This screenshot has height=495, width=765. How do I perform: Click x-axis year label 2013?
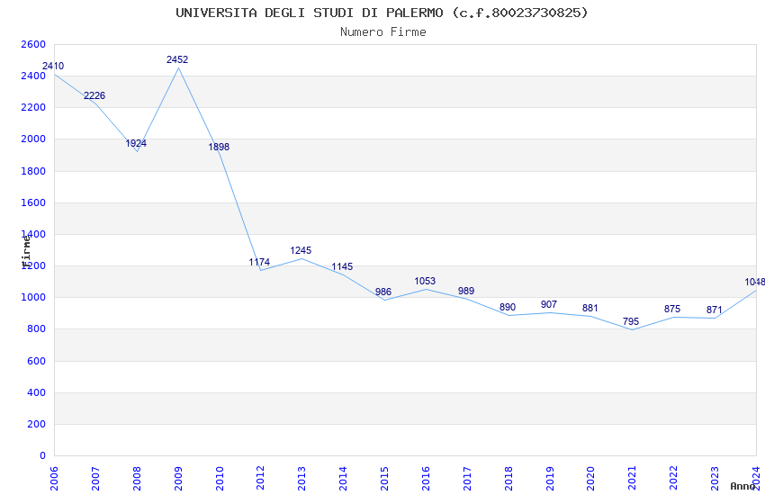(x=302, y=479)
